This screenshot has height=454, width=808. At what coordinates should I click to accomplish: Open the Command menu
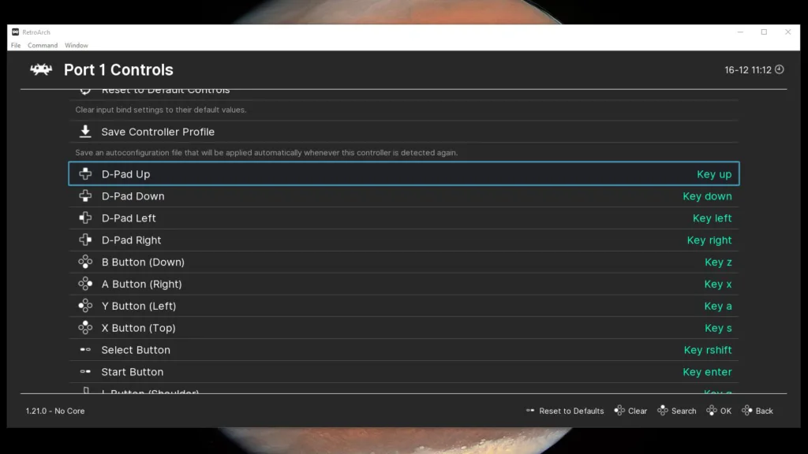[x=43, y=45]
